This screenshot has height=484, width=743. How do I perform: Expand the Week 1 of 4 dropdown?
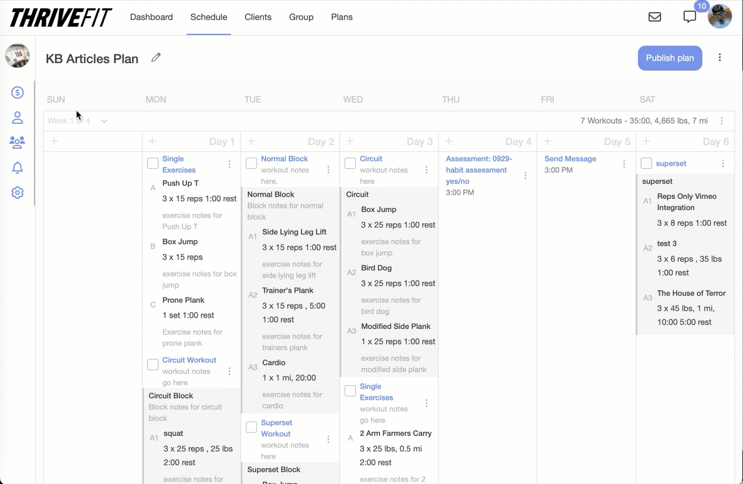point(104,120)
